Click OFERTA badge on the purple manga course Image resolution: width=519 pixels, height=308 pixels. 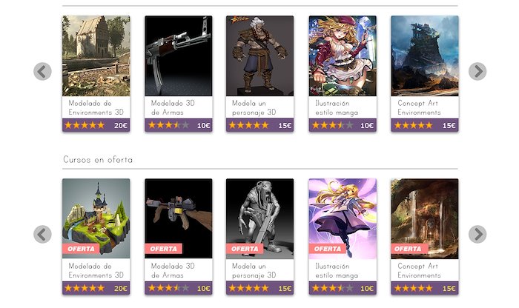point(328,249)
